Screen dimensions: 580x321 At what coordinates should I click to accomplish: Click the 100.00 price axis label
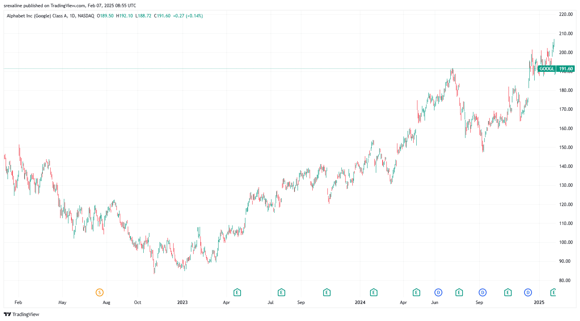click(x=566, y=242)
